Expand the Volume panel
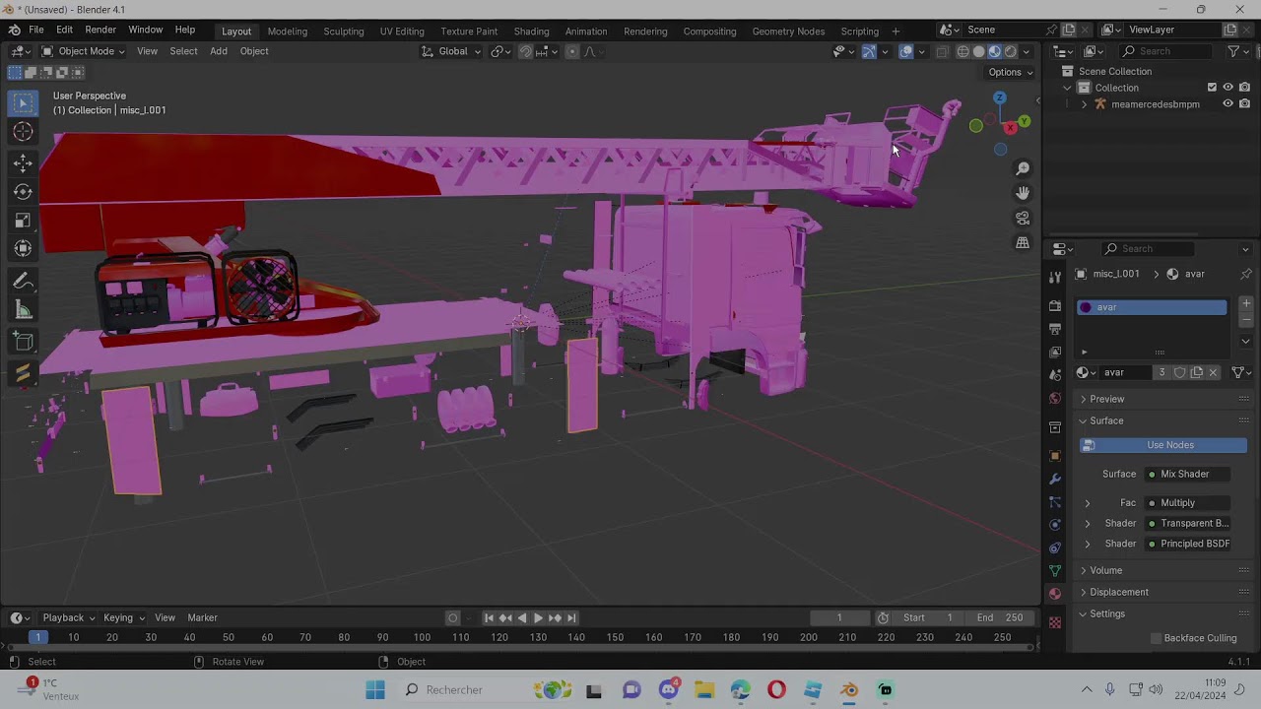The image size is (1261, 709). [1105, 570]
